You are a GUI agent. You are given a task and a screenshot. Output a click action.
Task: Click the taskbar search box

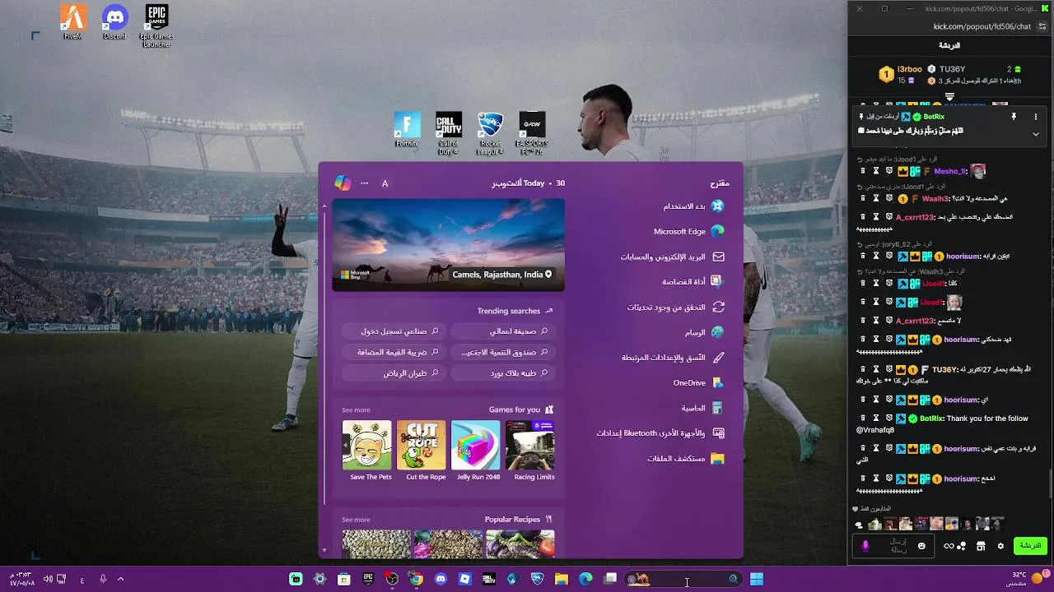[684, 579]
